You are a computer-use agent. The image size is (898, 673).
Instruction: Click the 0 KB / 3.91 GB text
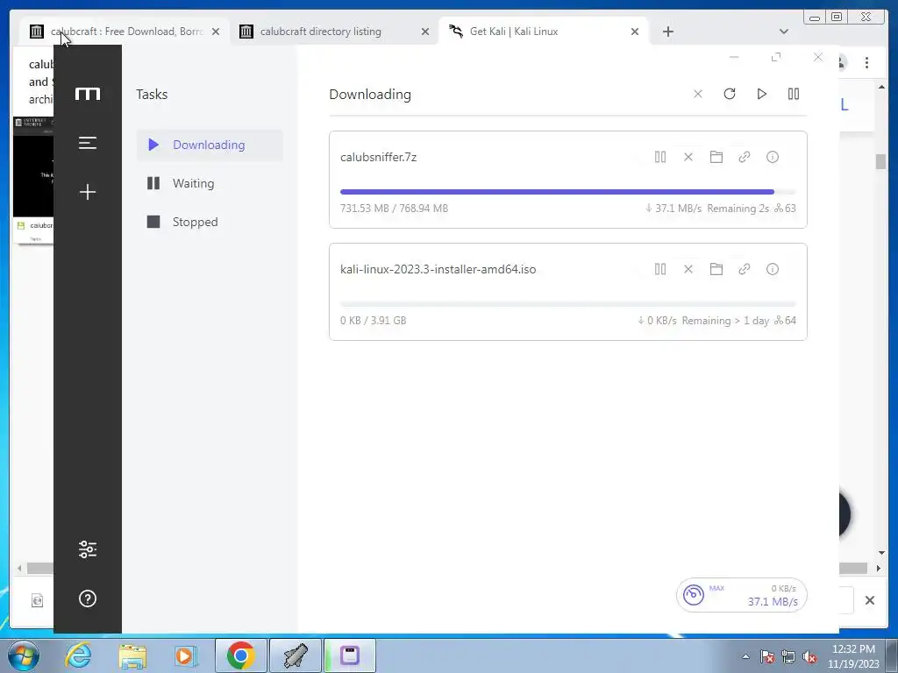pos(374,321)
